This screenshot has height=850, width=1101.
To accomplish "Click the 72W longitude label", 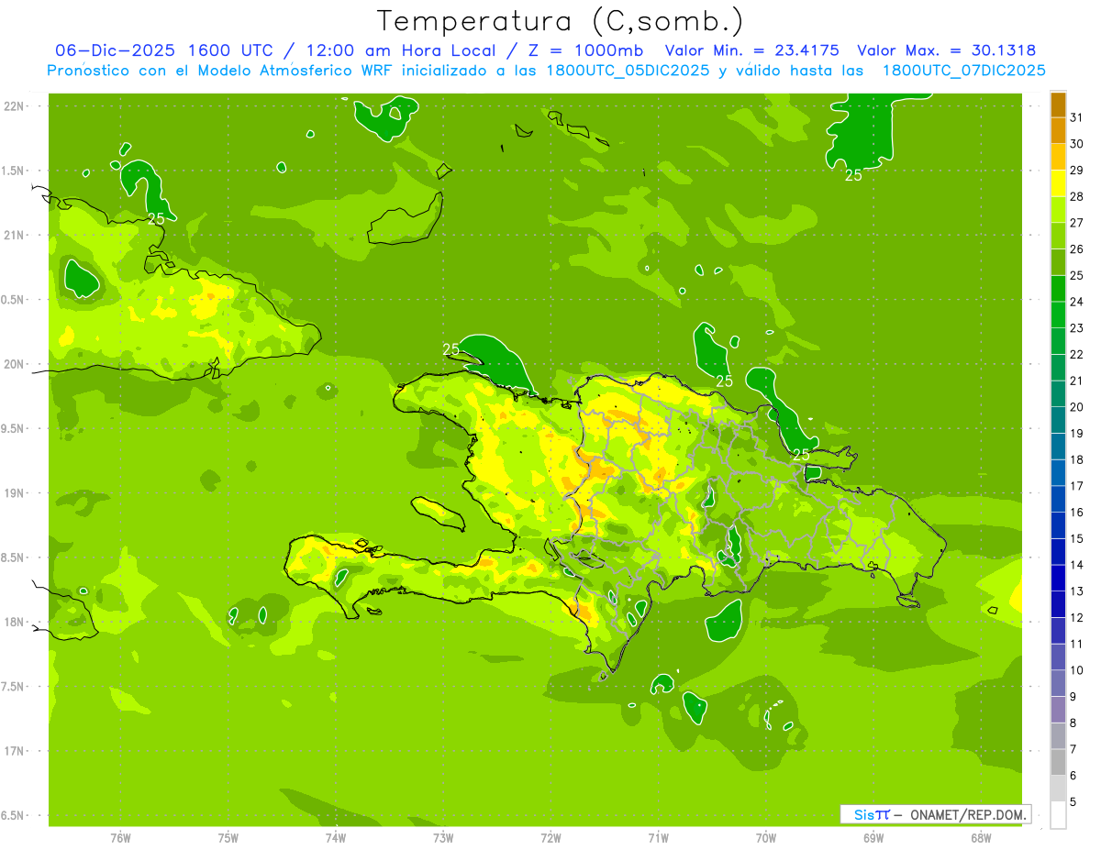I will coord(550,837).
